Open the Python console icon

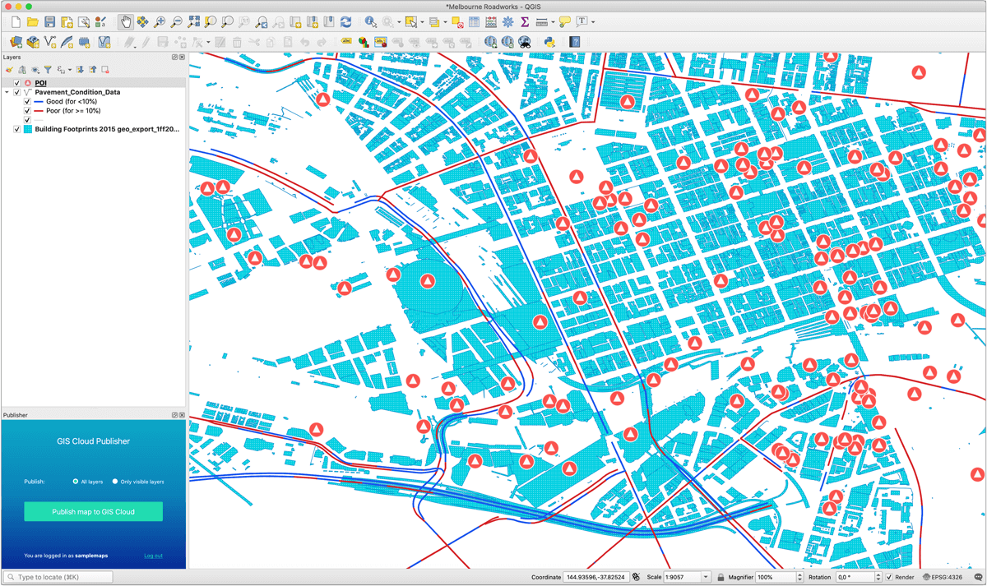pos(549,42)
